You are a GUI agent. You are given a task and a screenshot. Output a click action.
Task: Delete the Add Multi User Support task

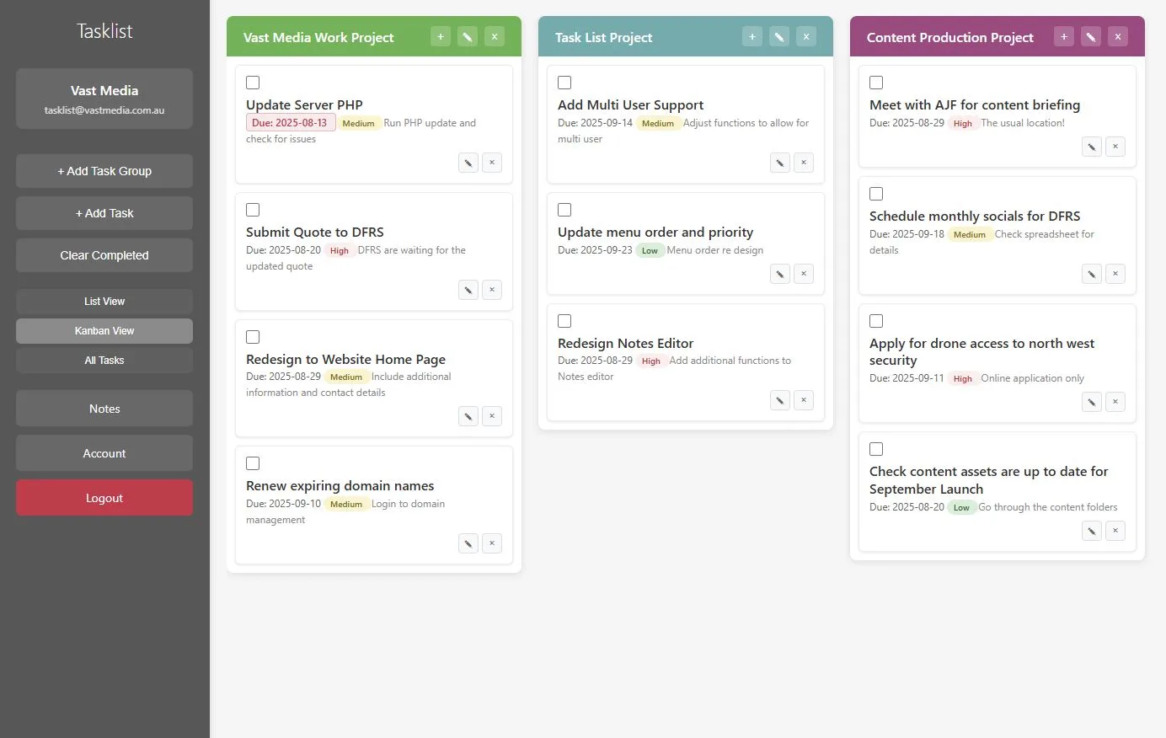pos(804,163)
